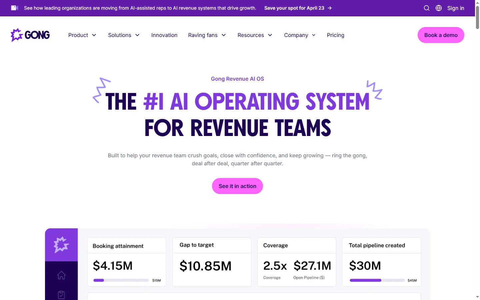
Task: Click the Coverage card title
Action: 275,245
